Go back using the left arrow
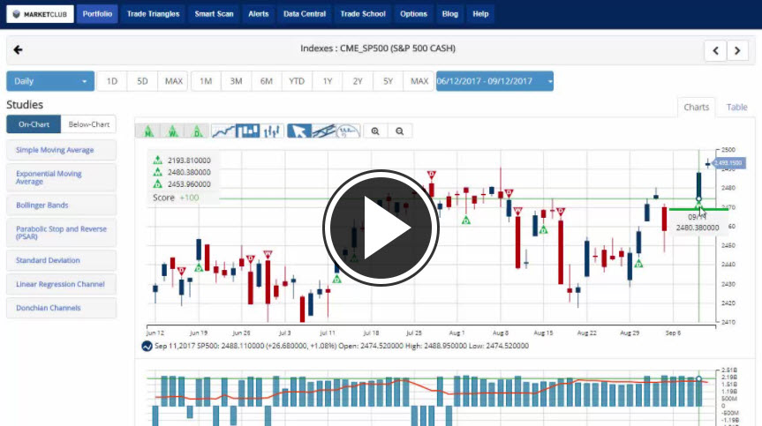Viewport: 762px width, 426px height. coord(19,50)
